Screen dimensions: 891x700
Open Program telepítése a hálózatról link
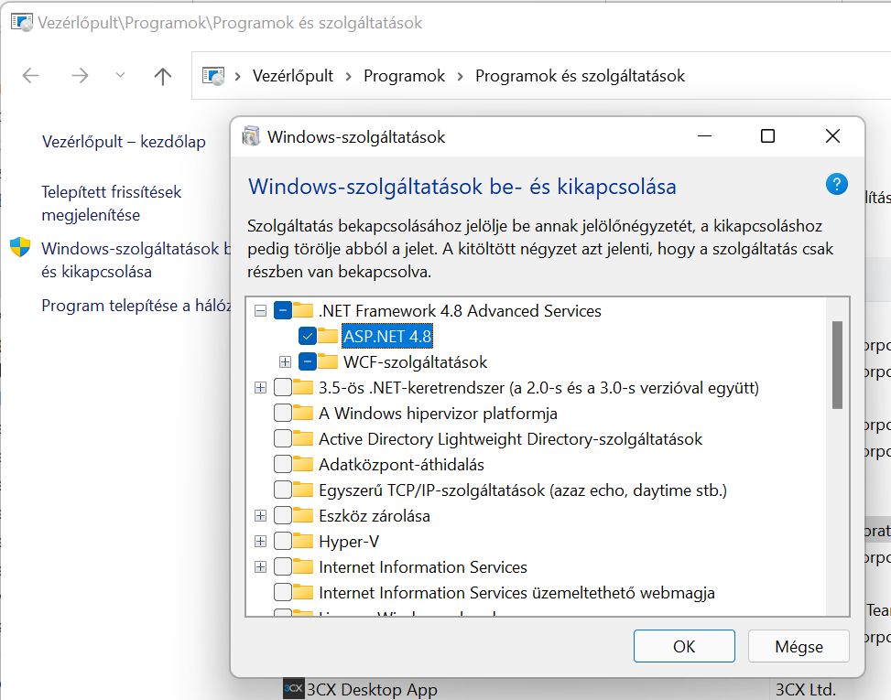point(136,306)
